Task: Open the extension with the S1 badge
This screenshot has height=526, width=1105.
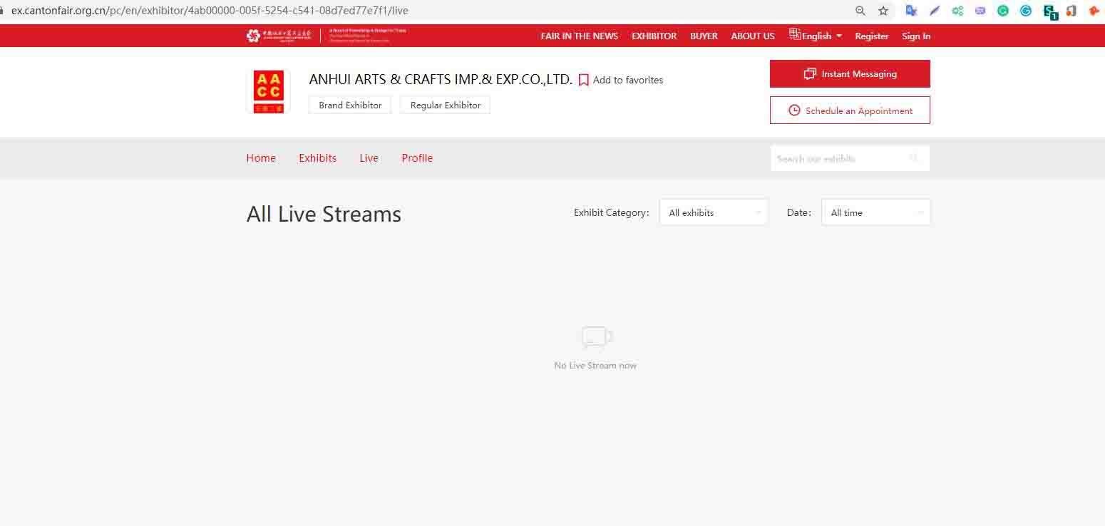Action: [1049, 11]
